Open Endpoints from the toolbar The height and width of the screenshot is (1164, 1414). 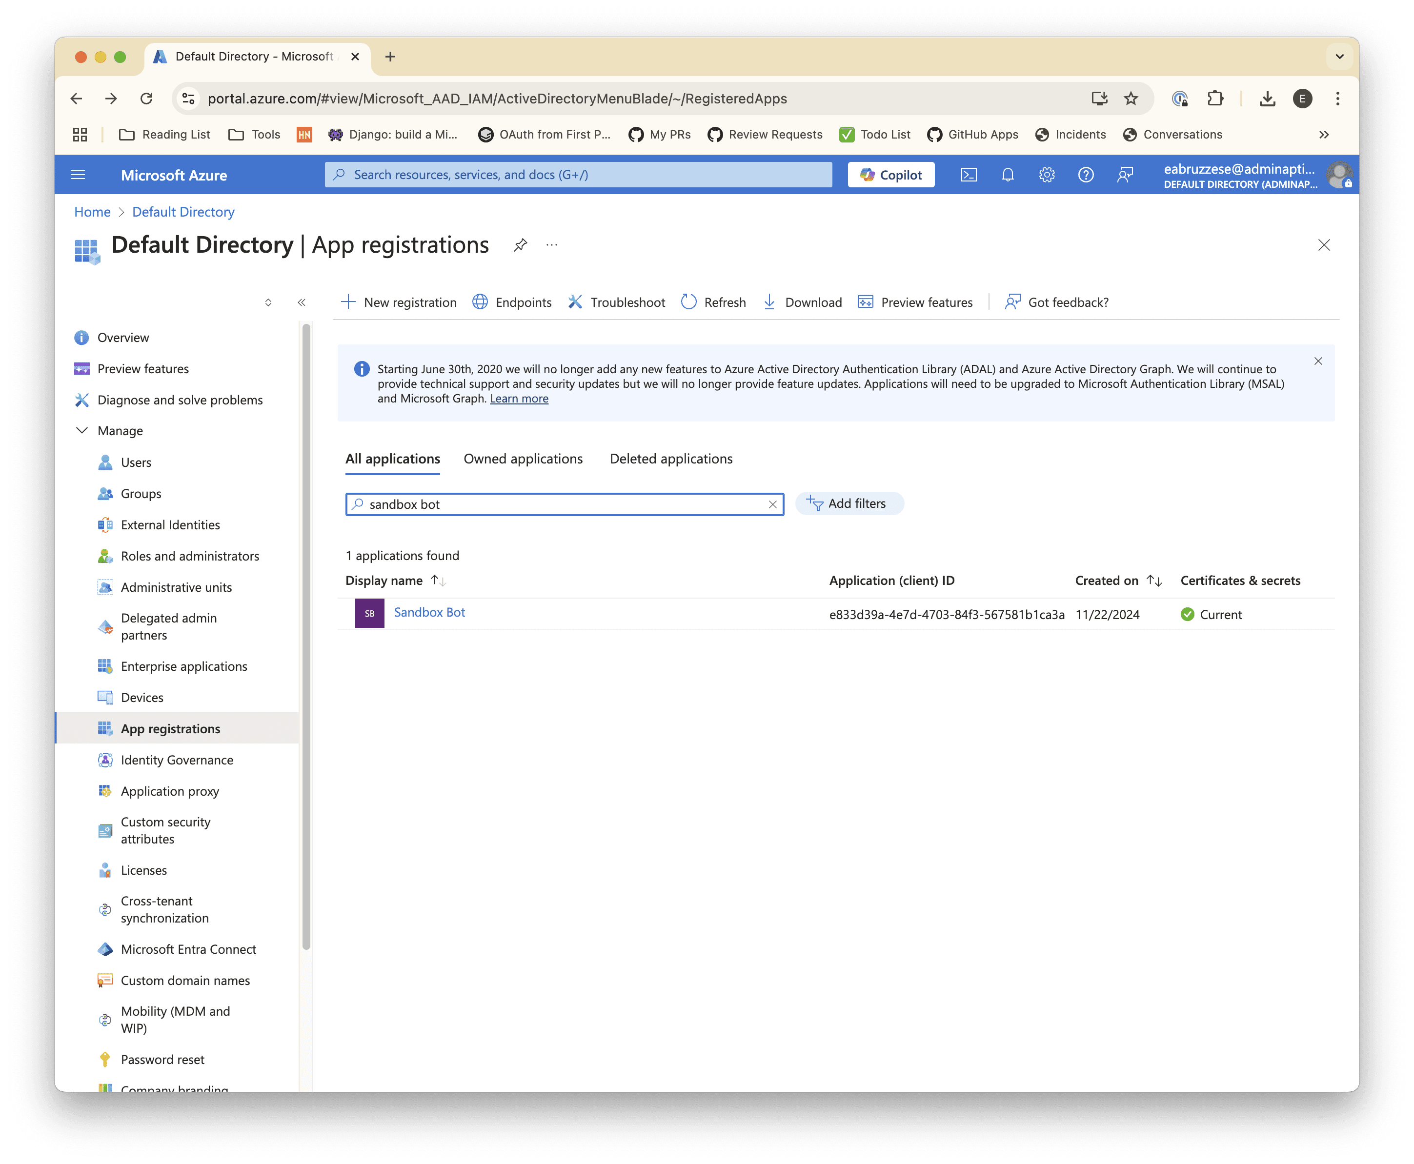point(511,302)
